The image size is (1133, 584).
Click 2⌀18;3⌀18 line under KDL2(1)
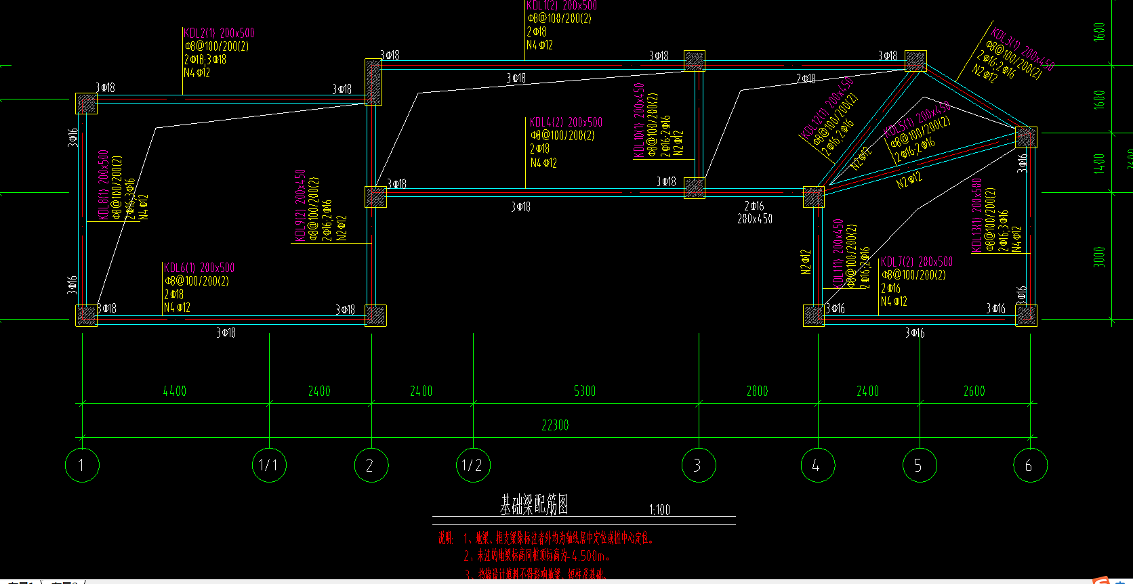pos(206,60)
